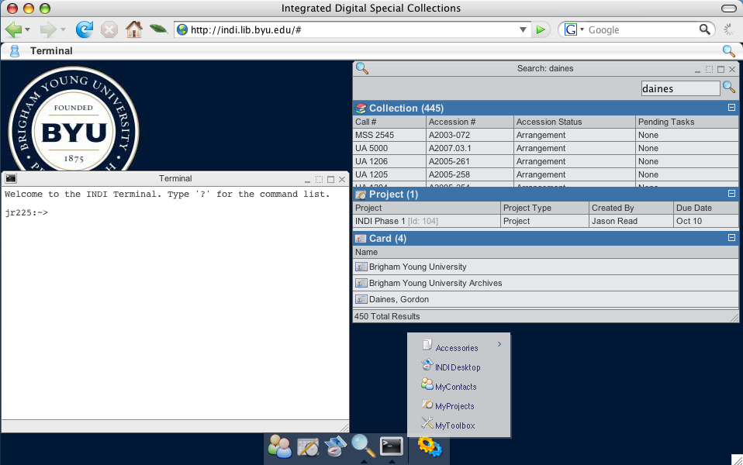Screen dimensions: 743x465
Task: Click the browser Forward arrow
Action: pos(48,29)
